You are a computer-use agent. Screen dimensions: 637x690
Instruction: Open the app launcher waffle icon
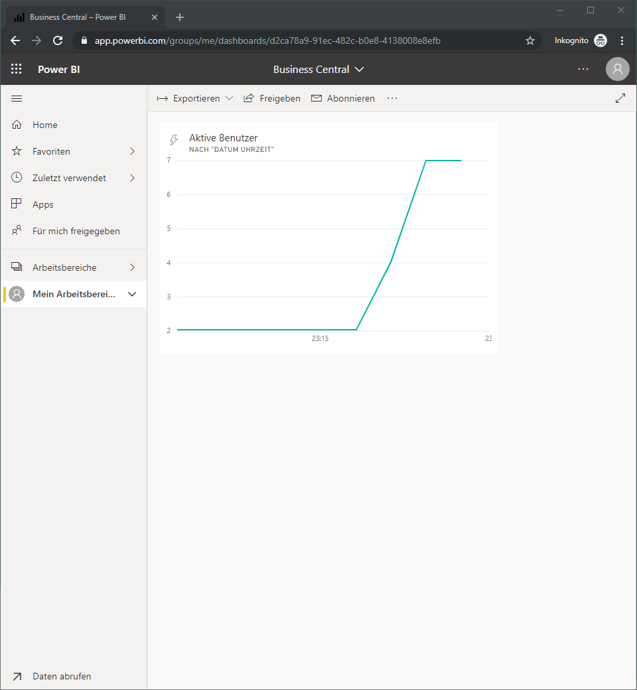coord(17,68)
